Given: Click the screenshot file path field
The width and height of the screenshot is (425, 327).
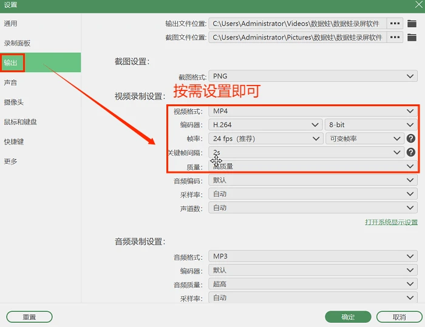Looking at the screenshot, I should [297, 37].
